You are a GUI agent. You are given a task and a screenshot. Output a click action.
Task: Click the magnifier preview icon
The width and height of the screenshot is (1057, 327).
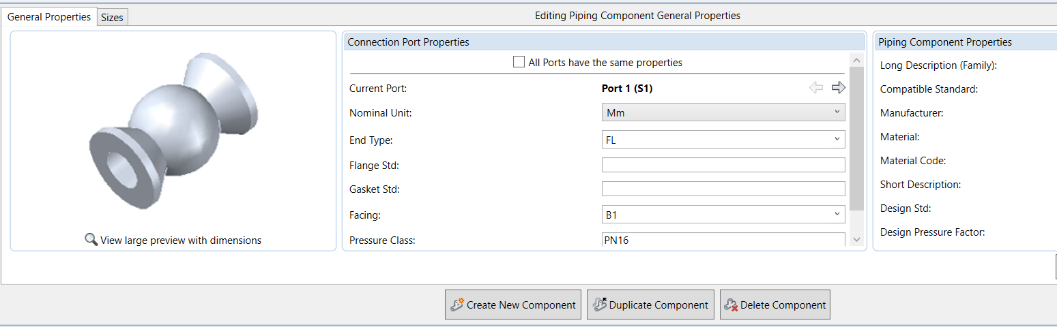(91, 240)
